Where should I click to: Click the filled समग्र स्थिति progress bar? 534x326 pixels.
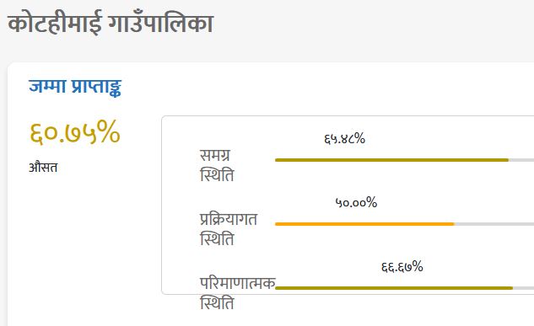[391, 160]
